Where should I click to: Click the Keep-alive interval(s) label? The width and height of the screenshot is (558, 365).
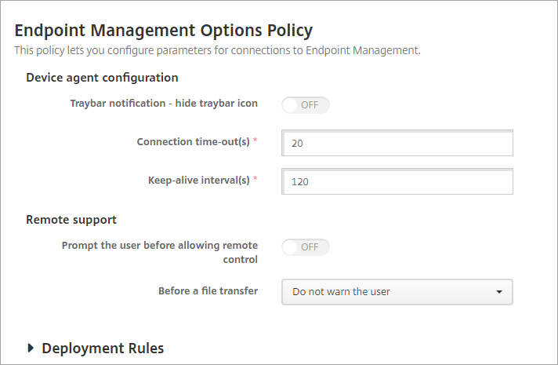pos(198,180)
